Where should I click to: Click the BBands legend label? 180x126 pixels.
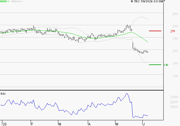16,1
